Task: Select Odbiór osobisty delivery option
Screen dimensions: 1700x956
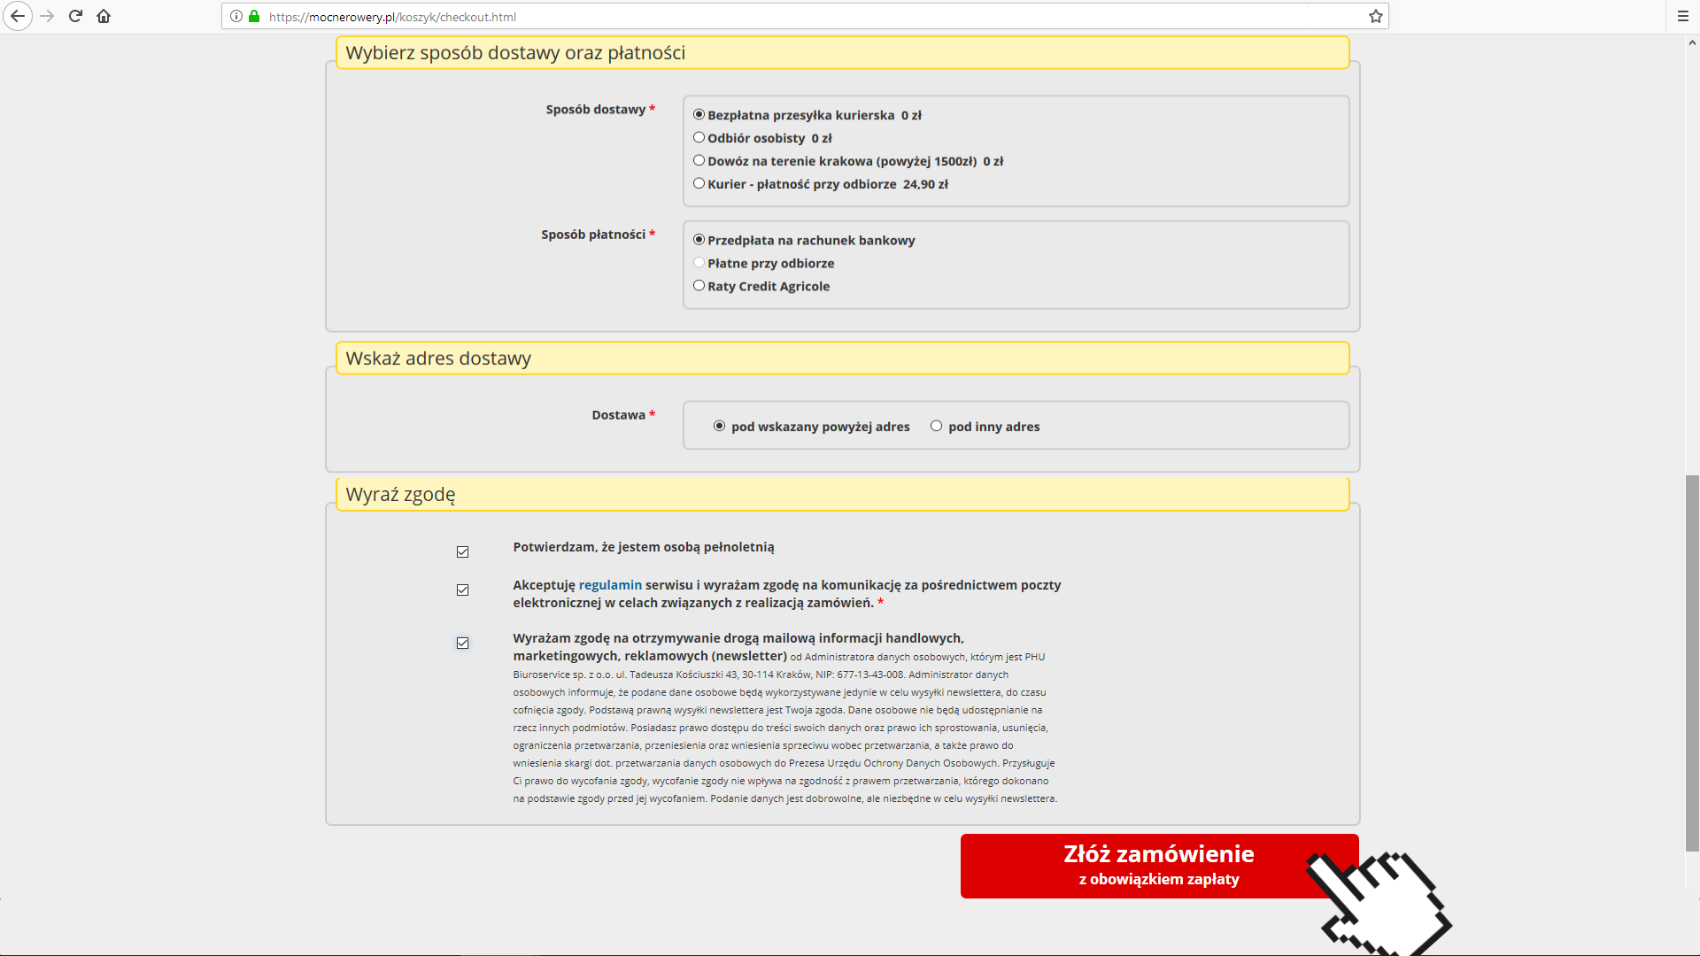Action: click(x=699, y=137)
